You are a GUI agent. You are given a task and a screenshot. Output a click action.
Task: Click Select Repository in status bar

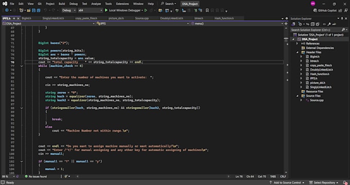click(324, 182)
